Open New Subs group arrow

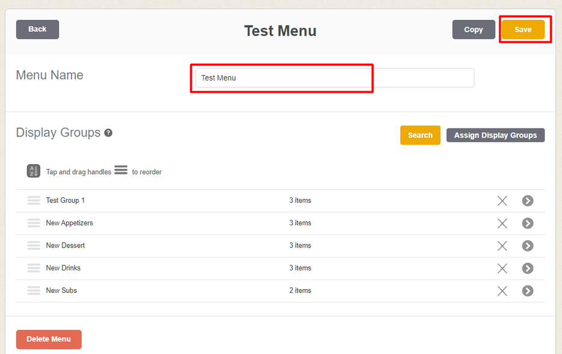[x=528, y=291]
